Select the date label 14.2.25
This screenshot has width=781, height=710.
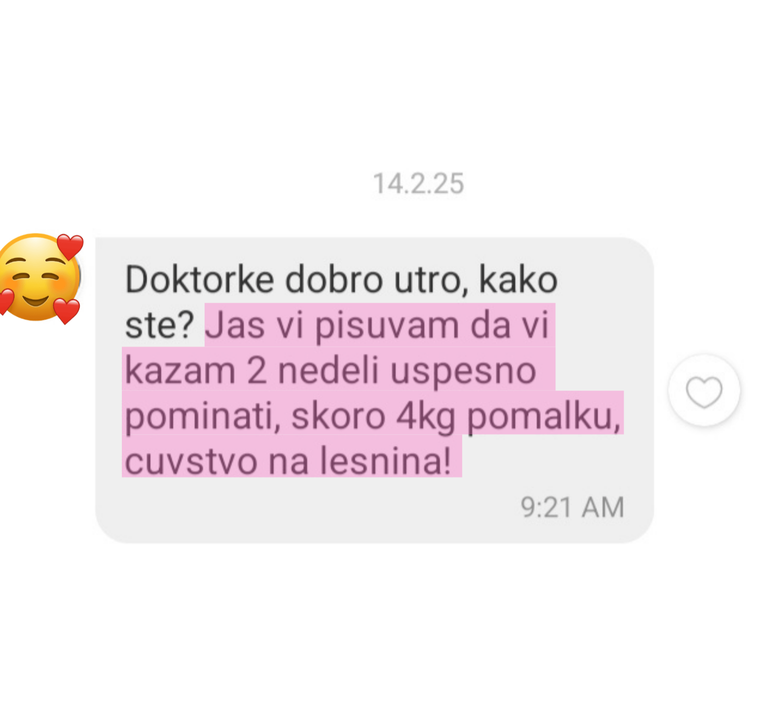point(418,184)
